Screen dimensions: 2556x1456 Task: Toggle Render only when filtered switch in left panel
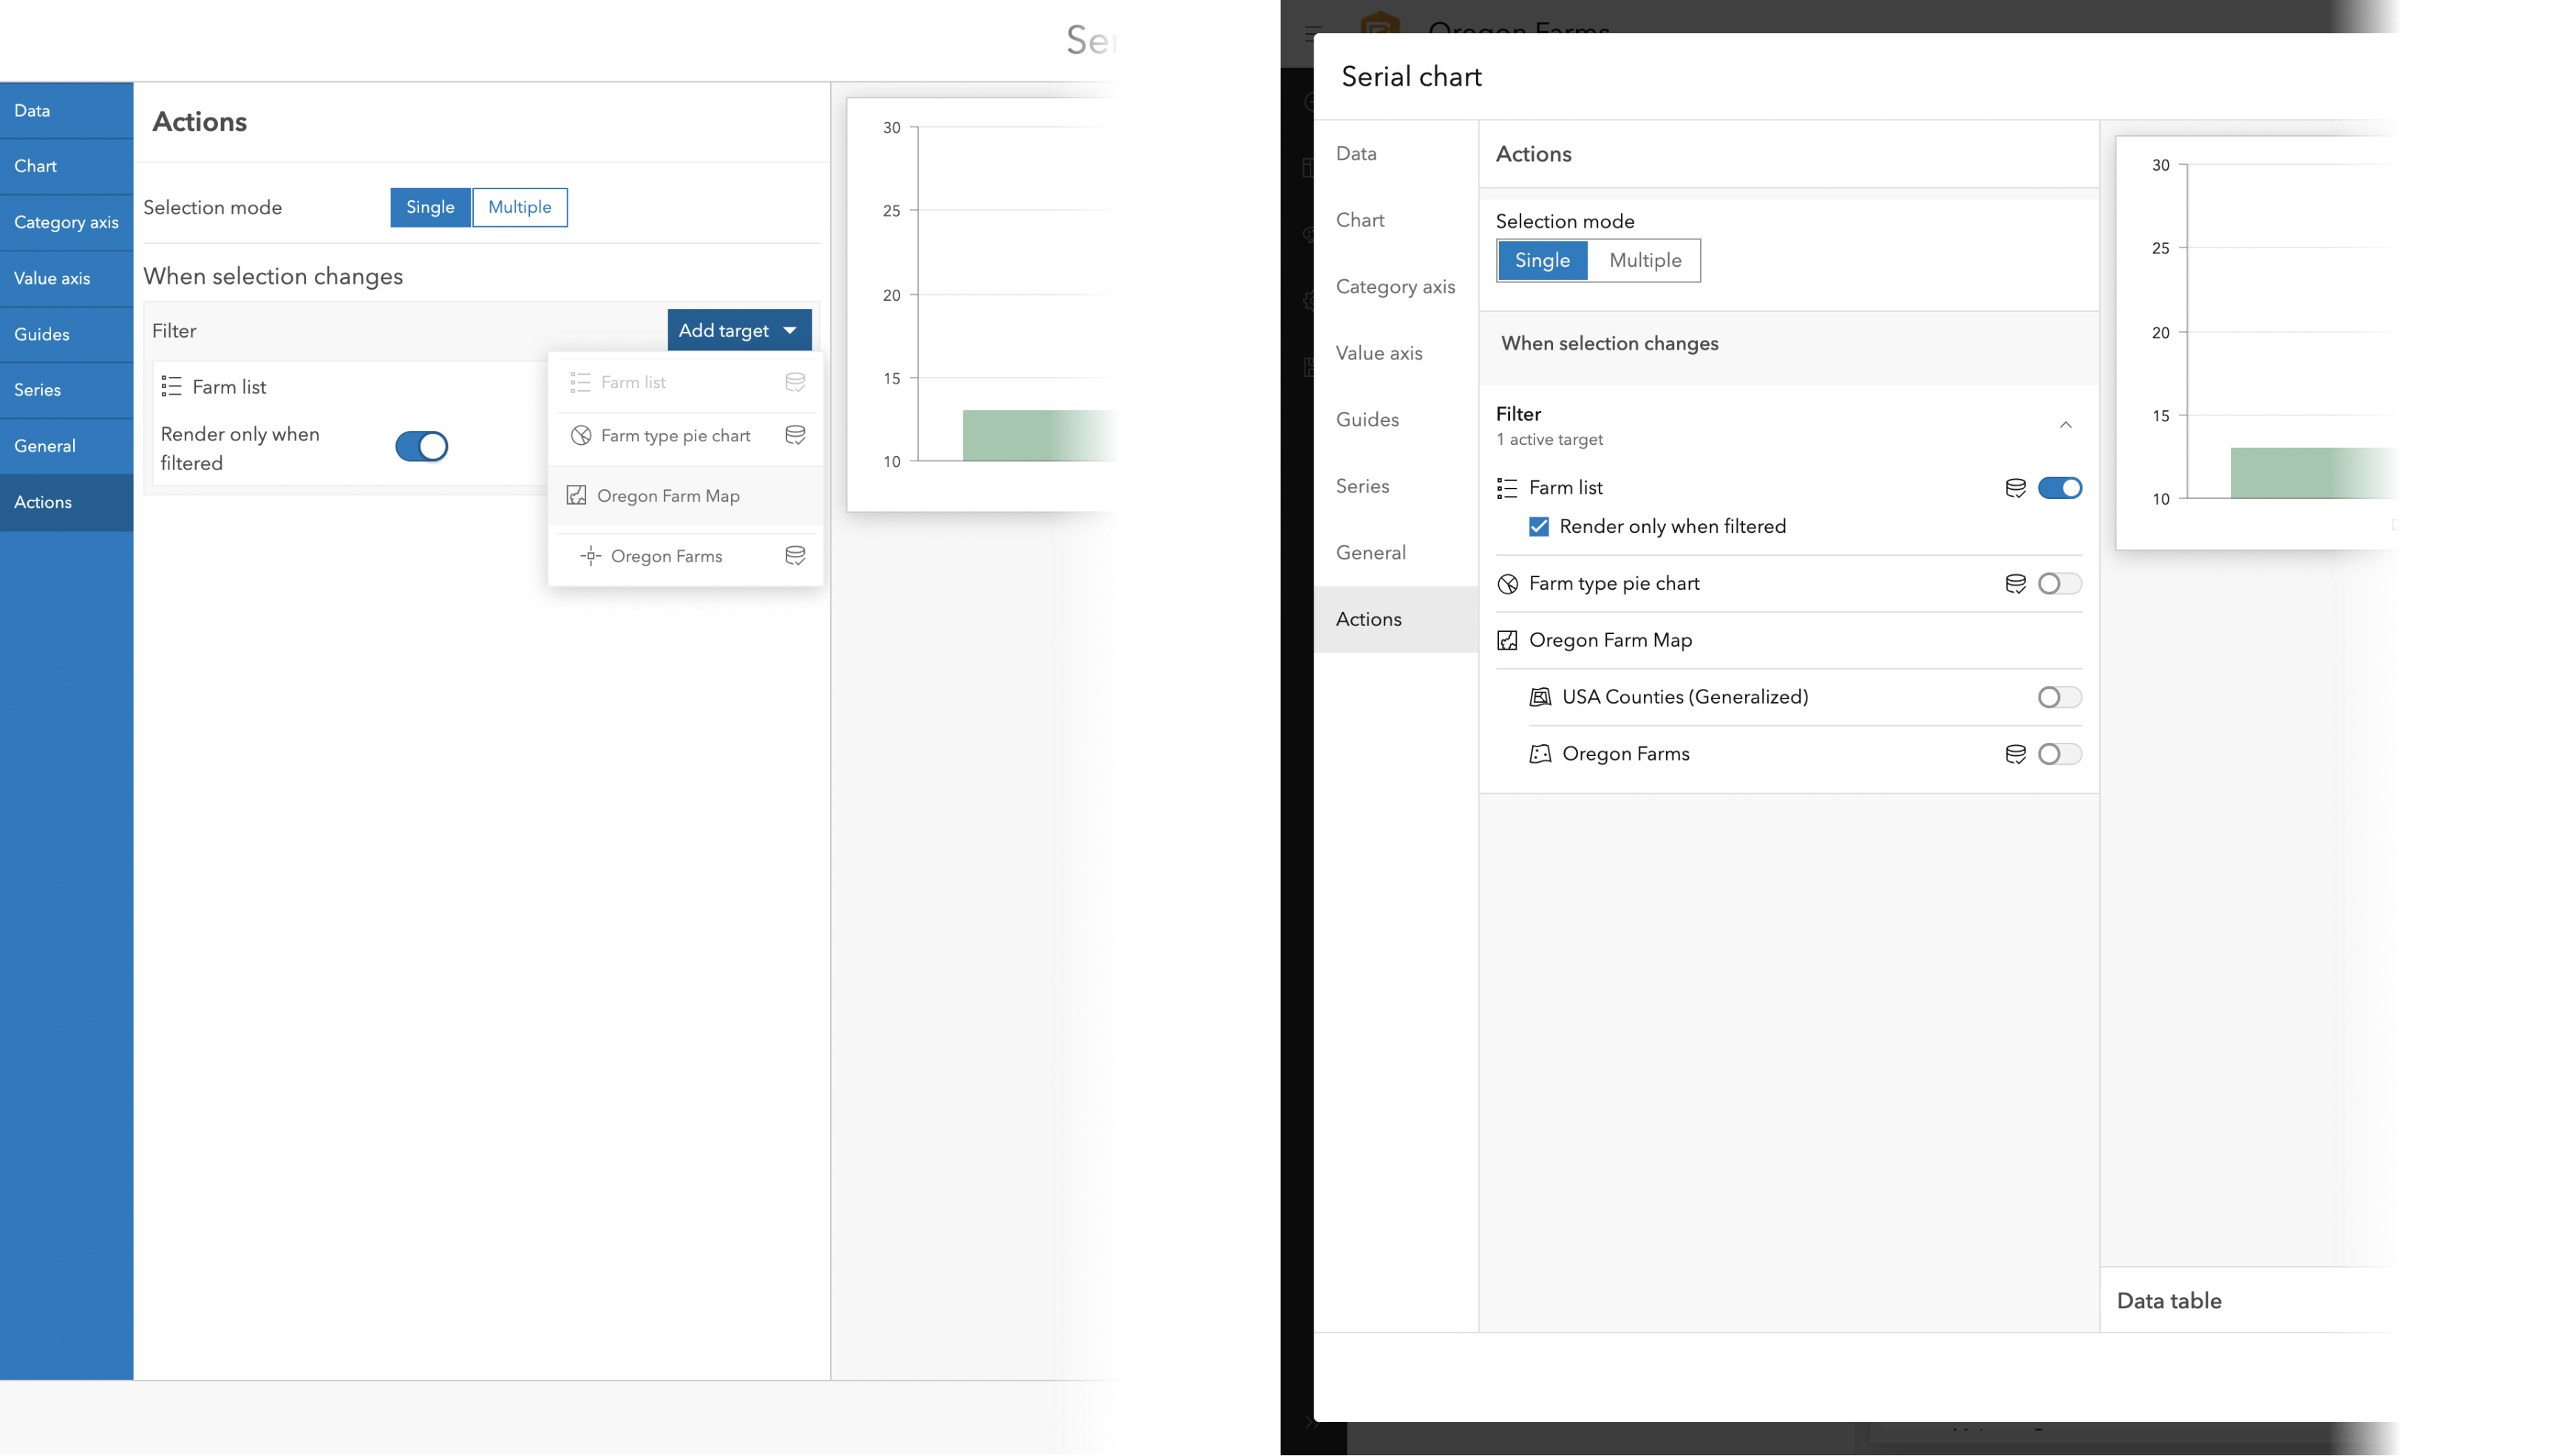coord(421,447)
